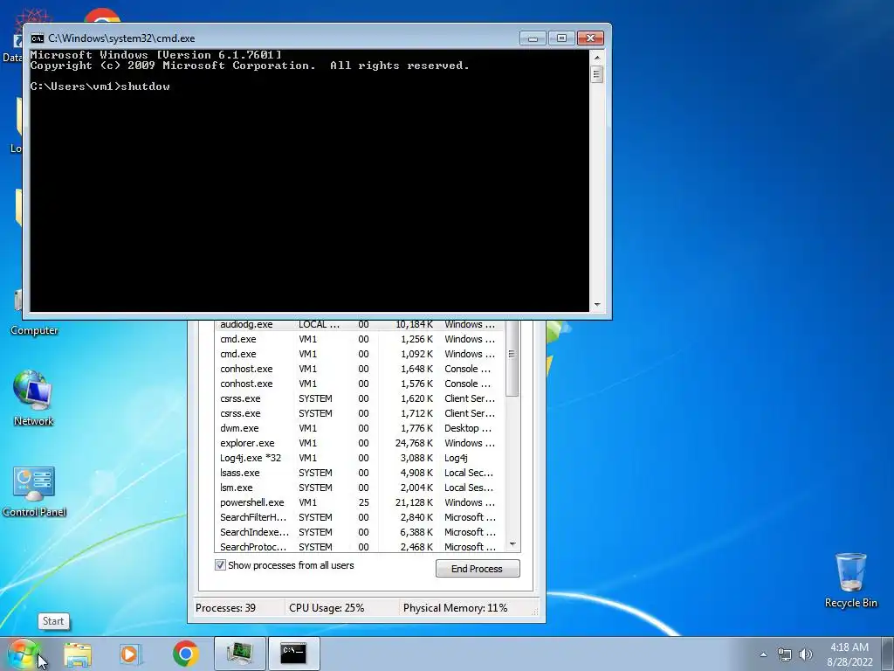Click the cmd.exe title bar system icon
The image size is (894, 671).
click(x=38, y=38)
